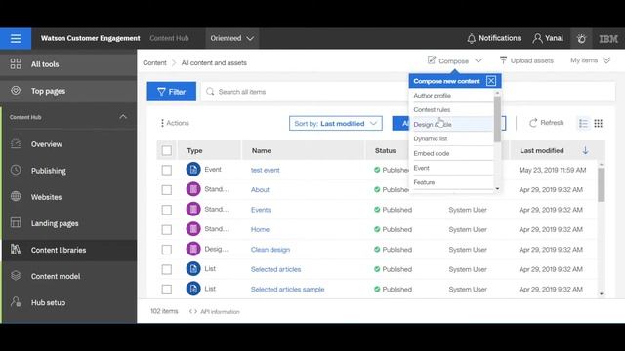The image size is (625, 351).
Task: Open the test event link
Action: point(265,170)
